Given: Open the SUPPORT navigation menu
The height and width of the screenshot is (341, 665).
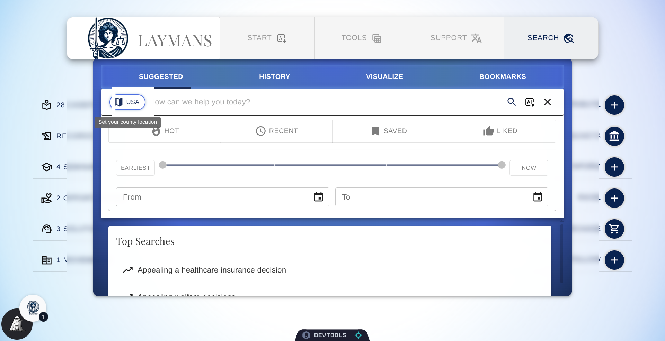Looking at the screenshot, I should 456,38.
